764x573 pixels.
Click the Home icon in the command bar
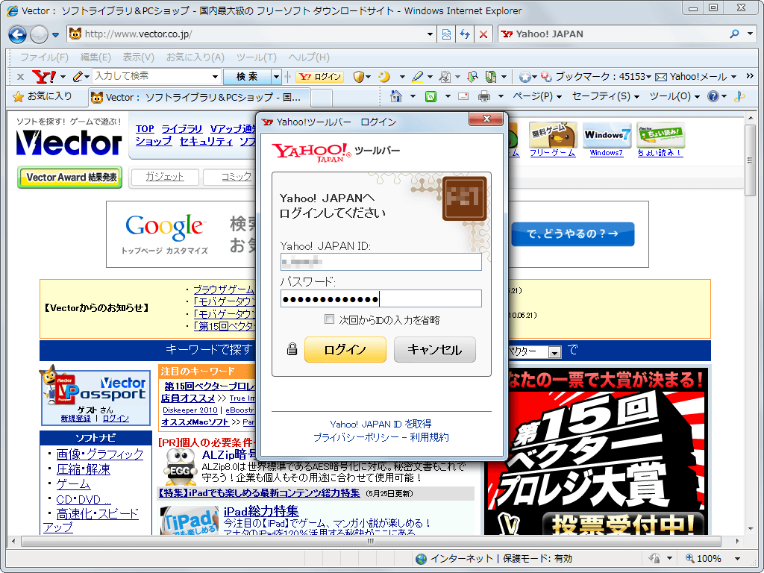[x=396, y=96]
